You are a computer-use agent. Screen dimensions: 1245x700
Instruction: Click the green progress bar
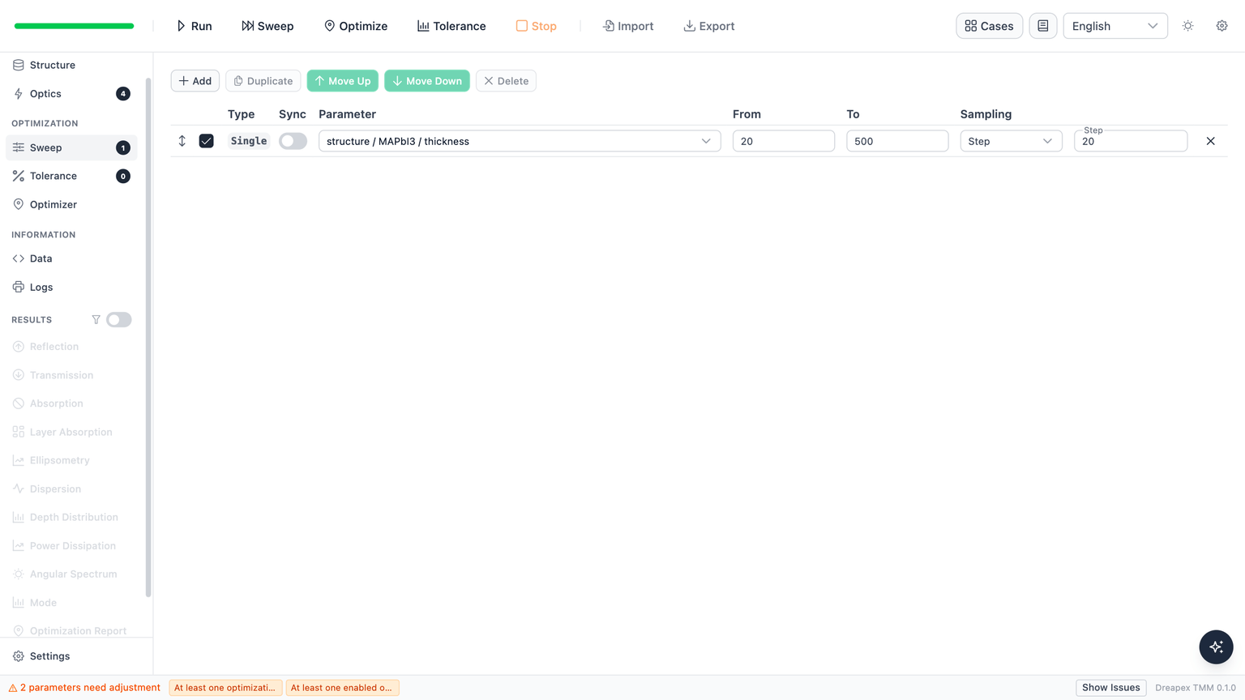(x=74, y=26)
